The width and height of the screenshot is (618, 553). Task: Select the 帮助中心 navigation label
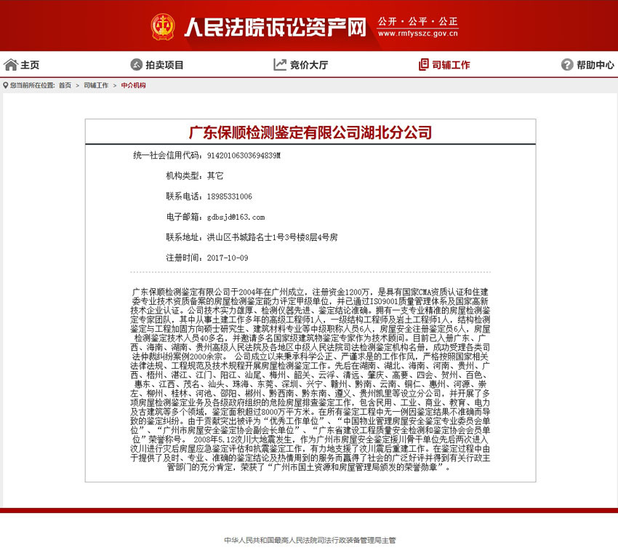595,65
